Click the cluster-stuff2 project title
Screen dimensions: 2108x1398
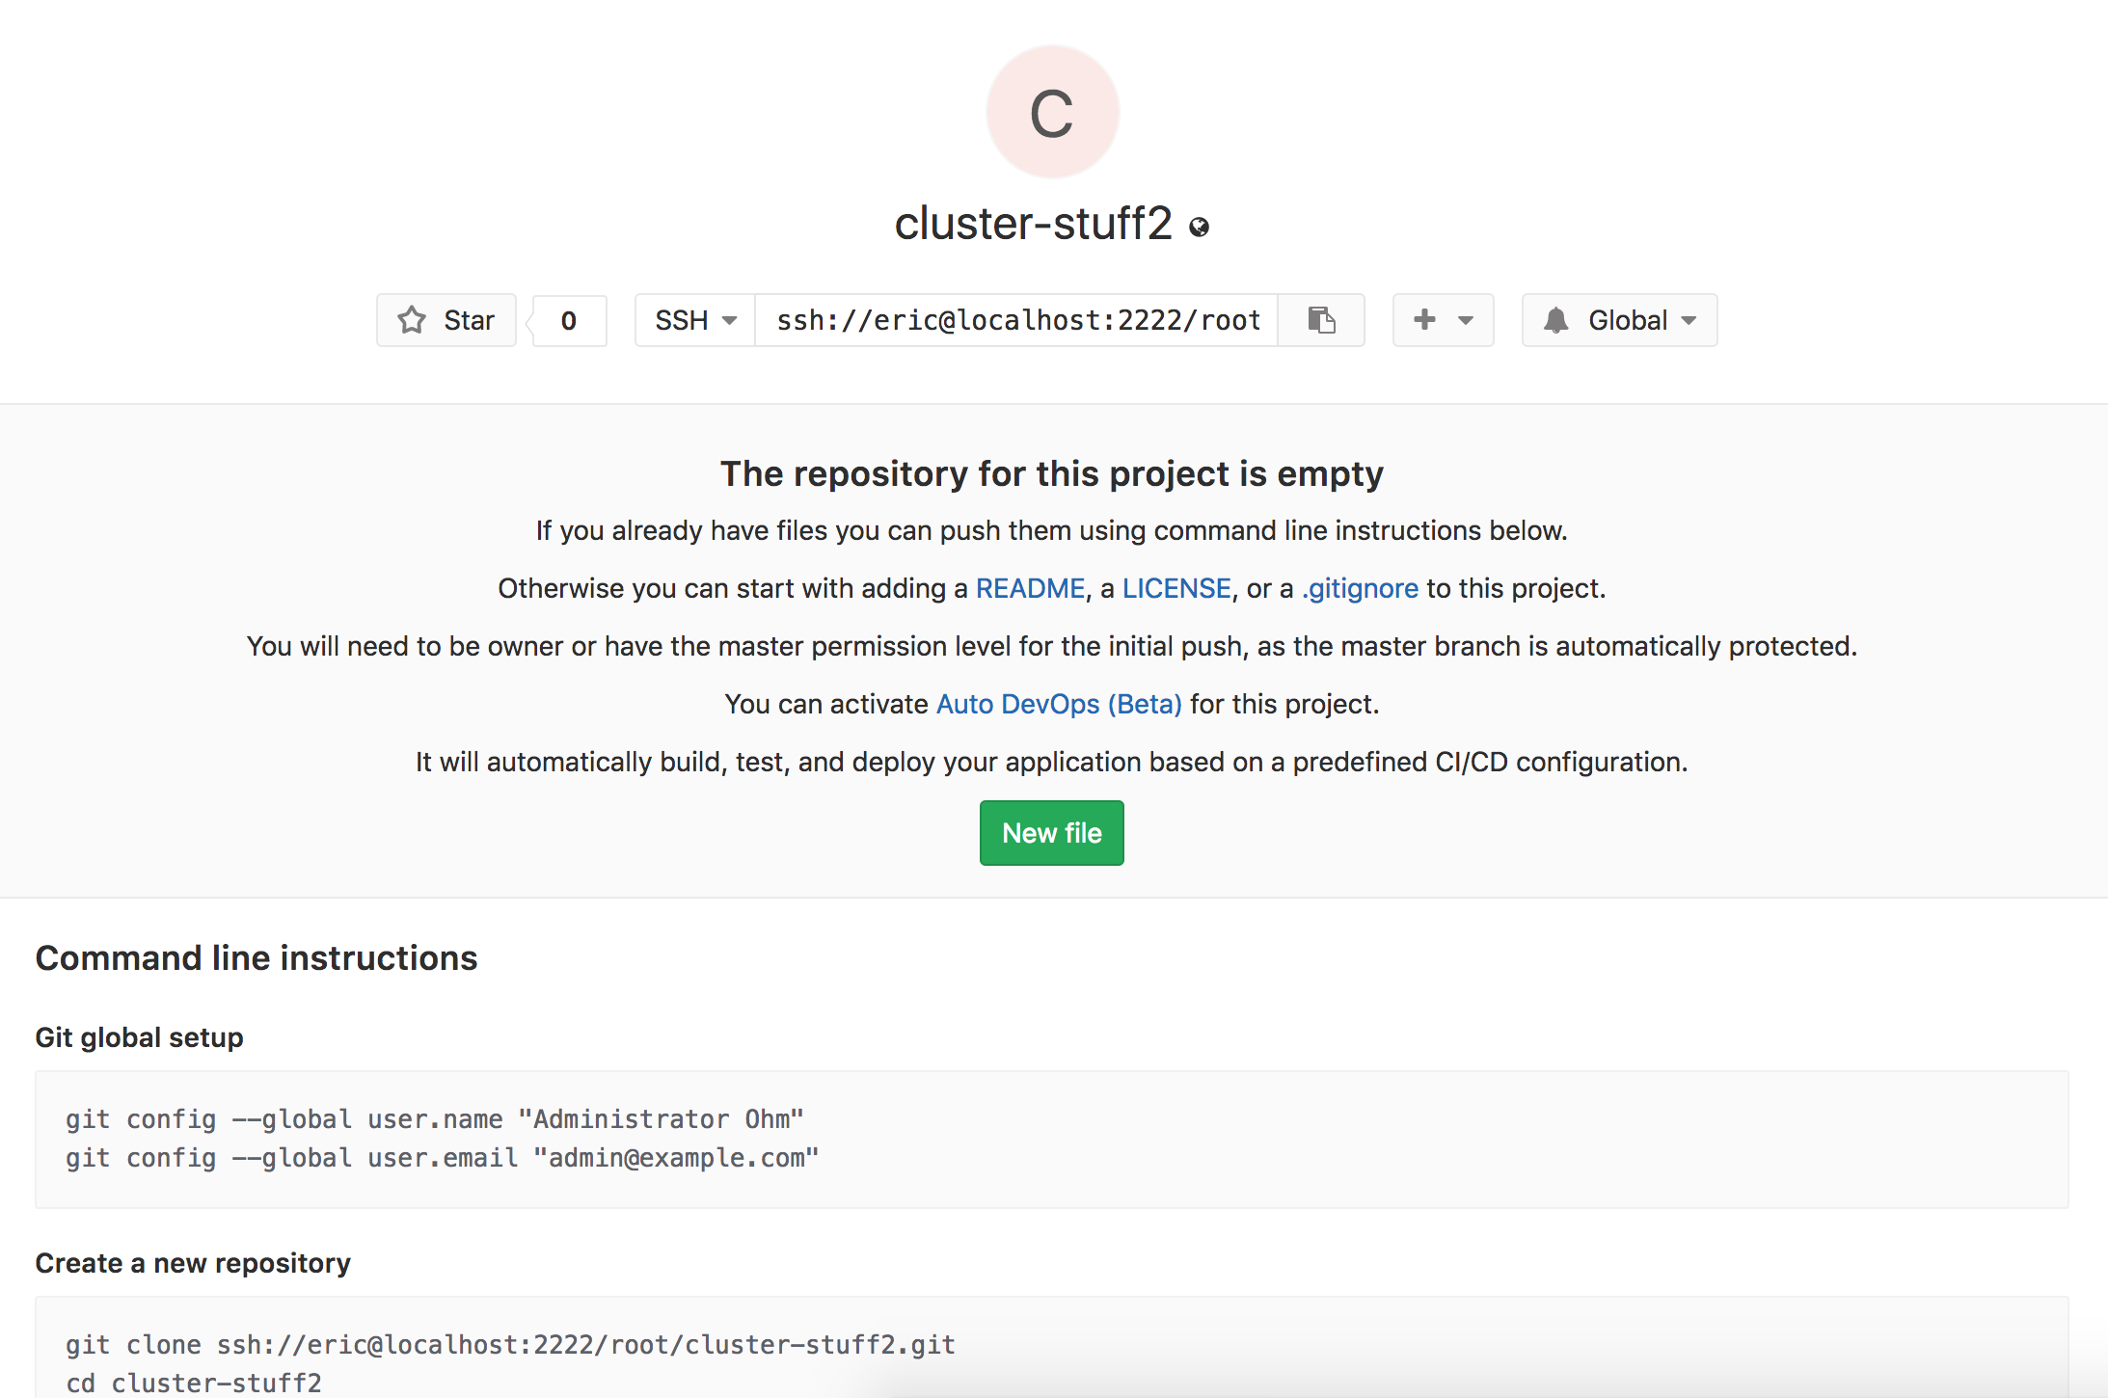(1033, 224)
